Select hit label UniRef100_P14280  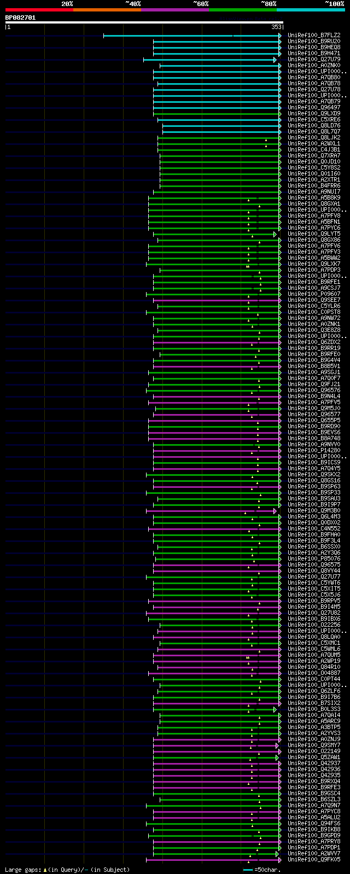point(314,451)
